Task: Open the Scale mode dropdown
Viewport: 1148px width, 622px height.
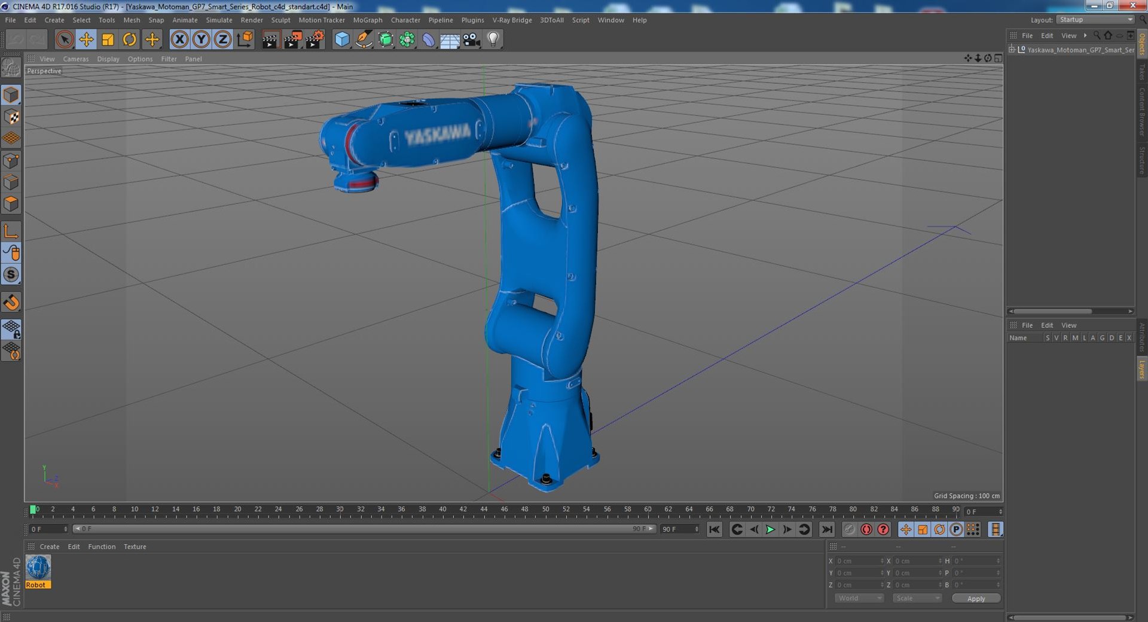Action: click(x=917, y=598)
